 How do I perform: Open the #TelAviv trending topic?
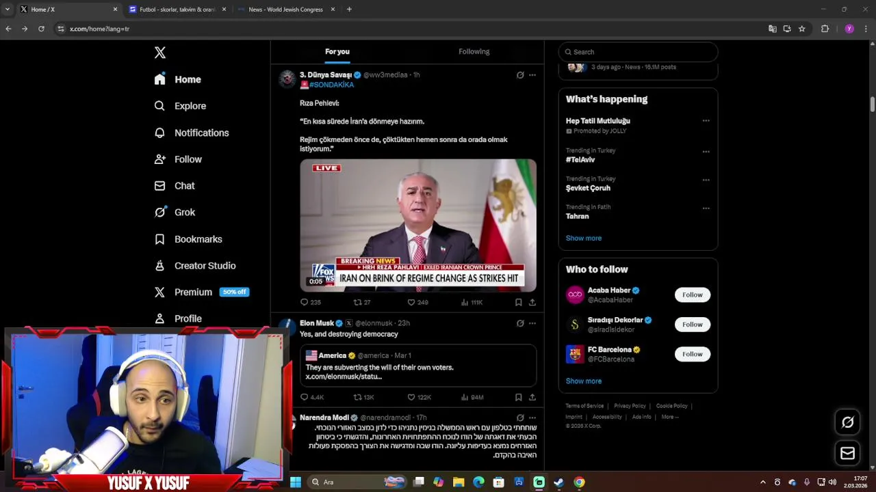[x=580, y=160]
